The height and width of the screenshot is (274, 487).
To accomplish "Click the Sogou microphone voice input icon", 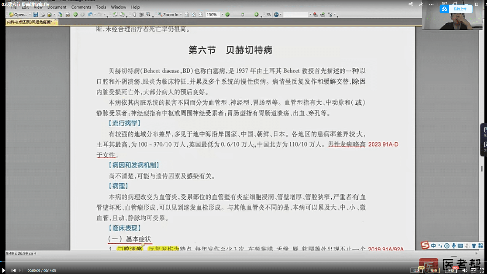I will click(x=454, y=246).
